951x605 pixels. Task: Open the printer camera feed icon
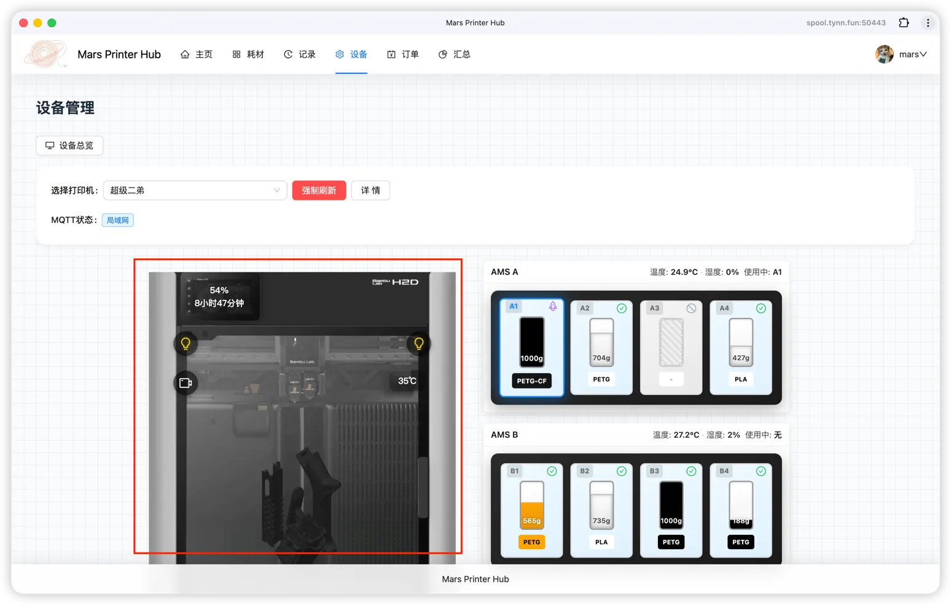pos(186,383)
